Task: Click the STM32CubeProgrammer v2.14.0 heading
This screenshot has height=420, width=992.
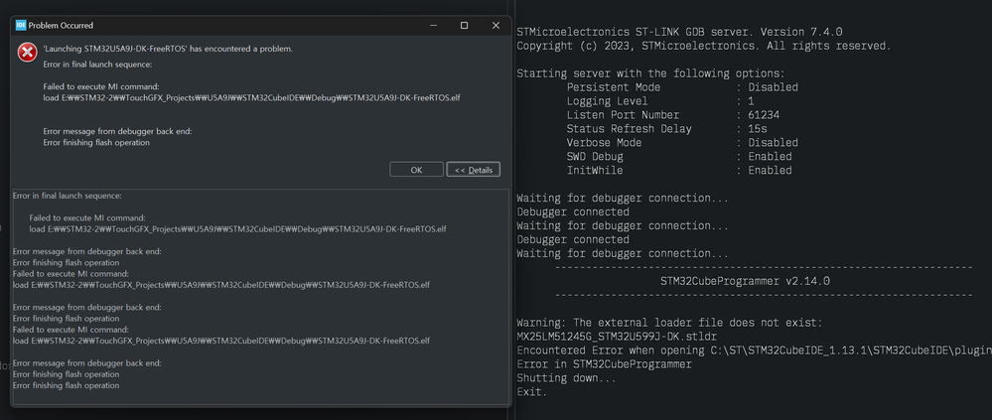Action: point(745,281)
